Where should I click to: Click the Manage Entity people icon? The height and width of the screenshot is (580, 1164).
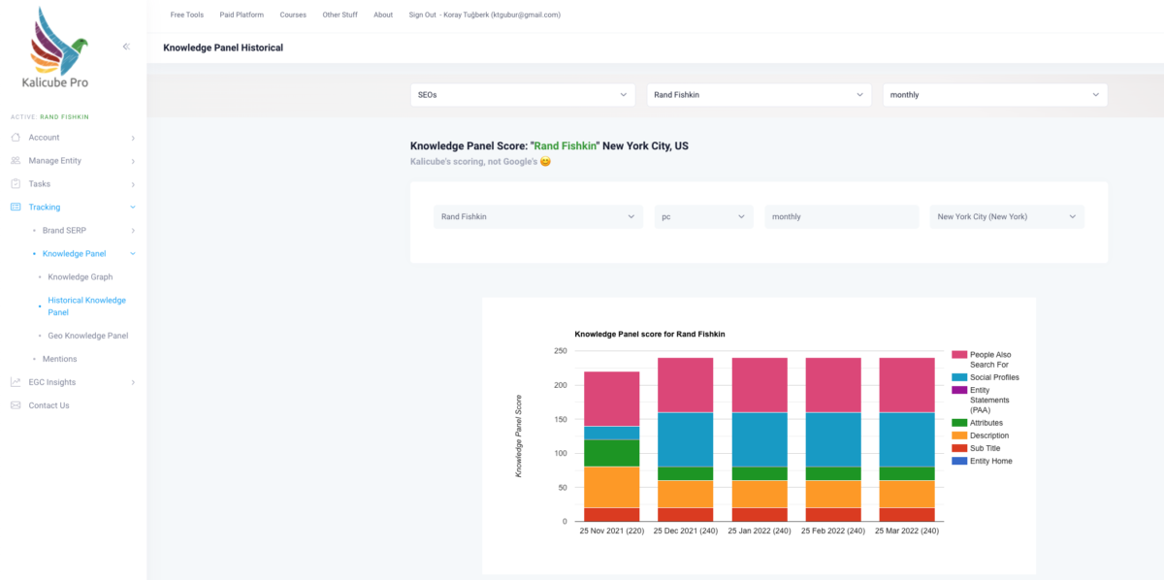point(16,161)
